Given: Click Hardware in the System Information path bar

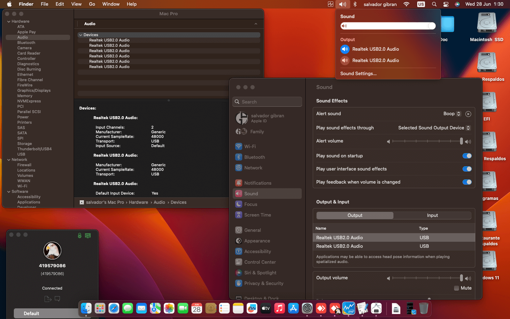Looking at the screenshot, I should click(x=138, y=202).
